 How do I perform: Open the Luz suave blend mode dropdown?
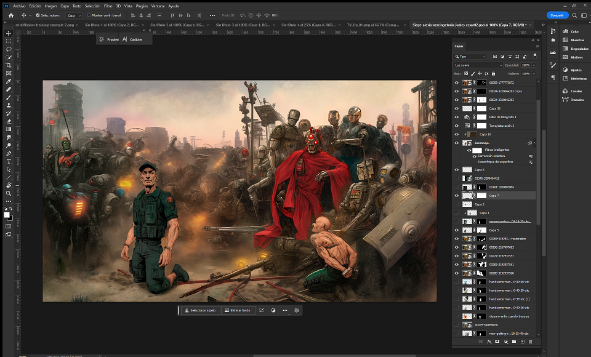pyautogui.click(x=478, y=65)
